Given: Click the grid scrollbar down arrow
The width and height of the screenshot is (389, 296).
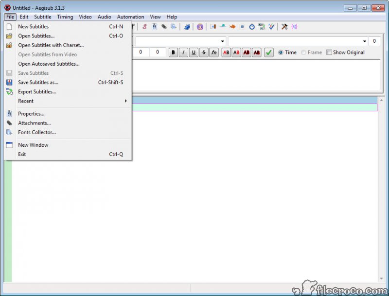Looking at the screenshot, I should point(381,279).
